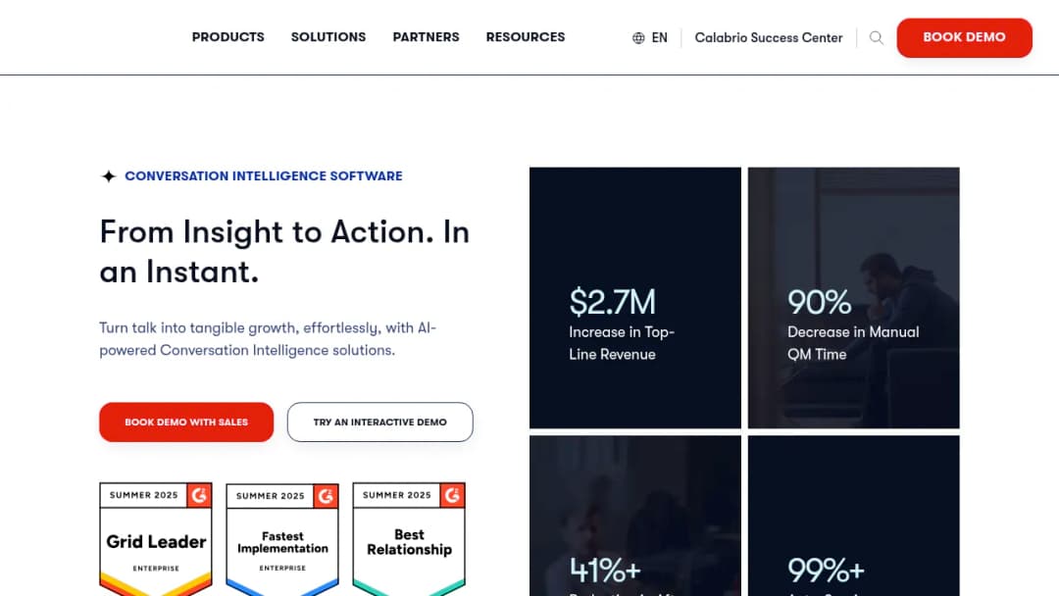Click the 41%+ stat tile

634,516
